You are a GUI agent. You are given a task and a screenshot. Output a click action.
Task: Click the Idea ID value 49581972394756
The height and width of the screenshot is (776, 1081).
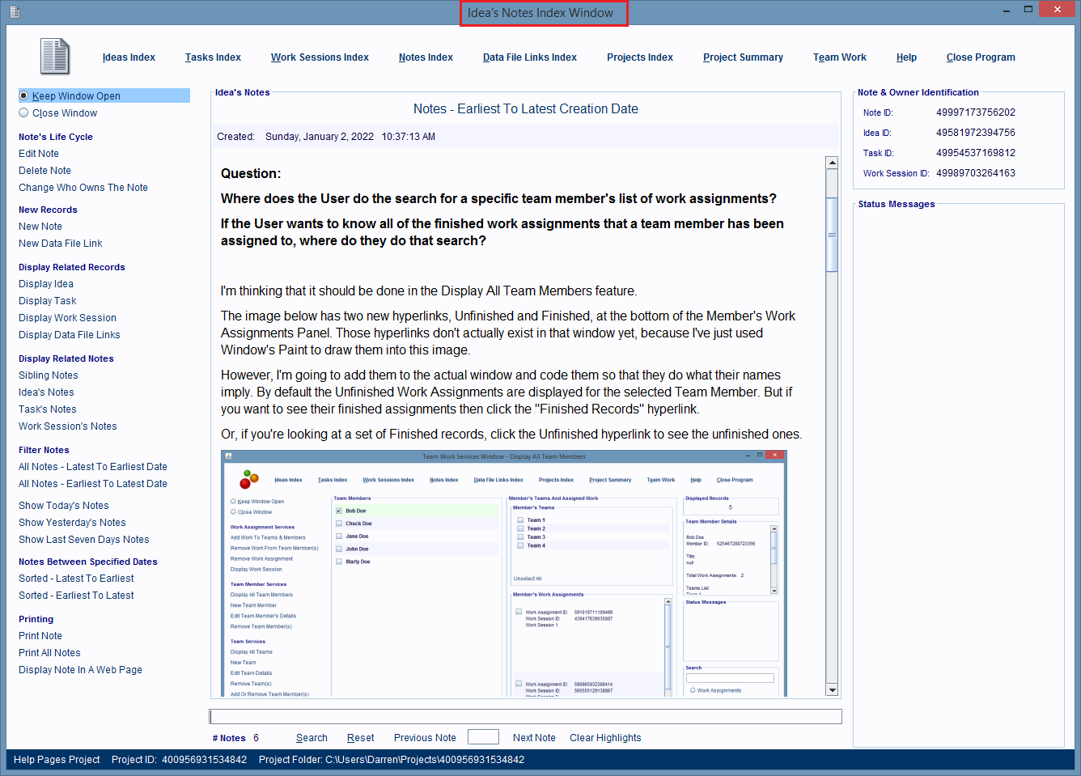pos(976,133)
